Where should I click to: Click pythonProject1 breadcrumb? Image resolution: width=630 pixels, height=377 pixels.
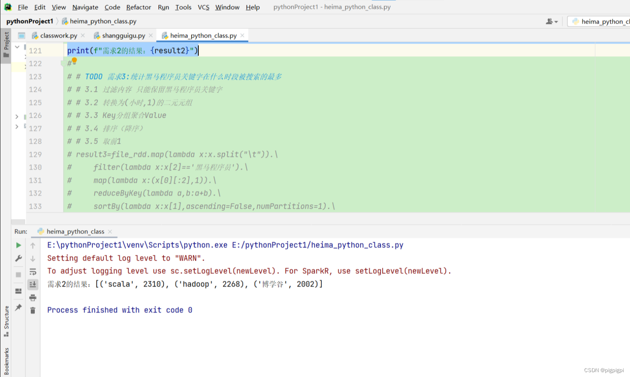coord(30,21)
